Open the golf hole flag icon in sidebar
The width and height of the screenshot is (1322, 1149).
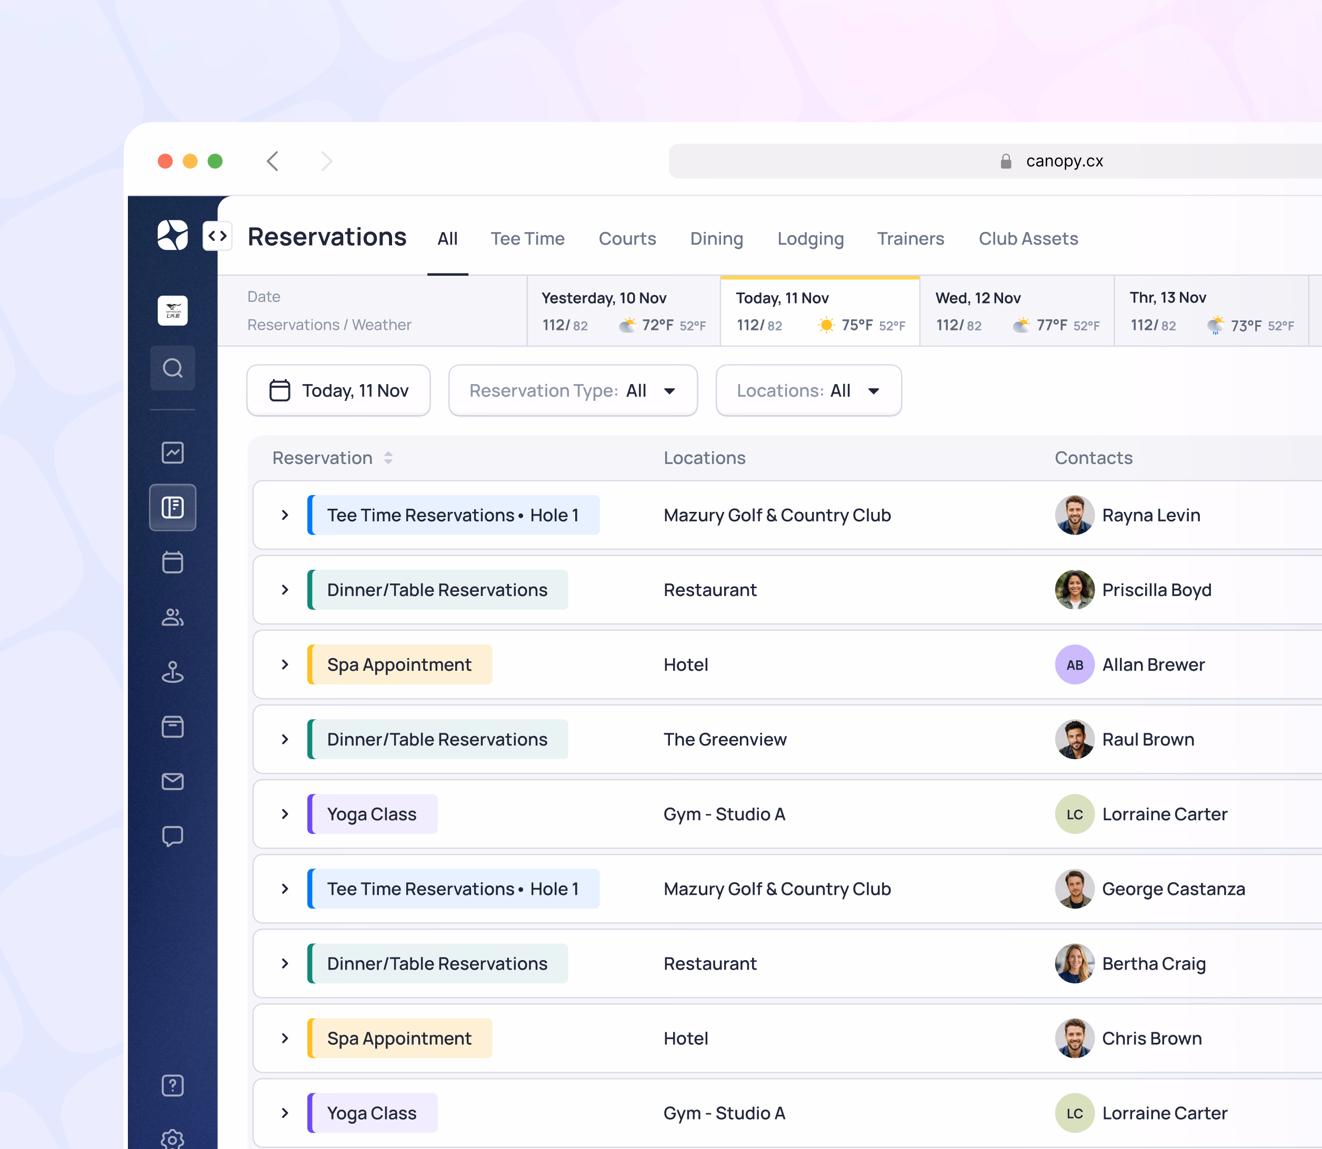point(173,672)
